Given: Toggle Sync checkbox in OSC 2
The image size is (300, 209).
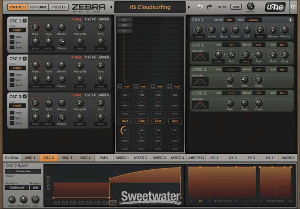Looking at the screenshot, I should pos(12,80).
